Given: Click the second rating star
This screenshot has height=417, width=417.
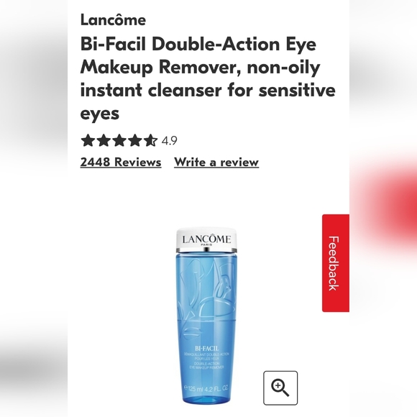Looking at the screenshot, I should 104,140.
